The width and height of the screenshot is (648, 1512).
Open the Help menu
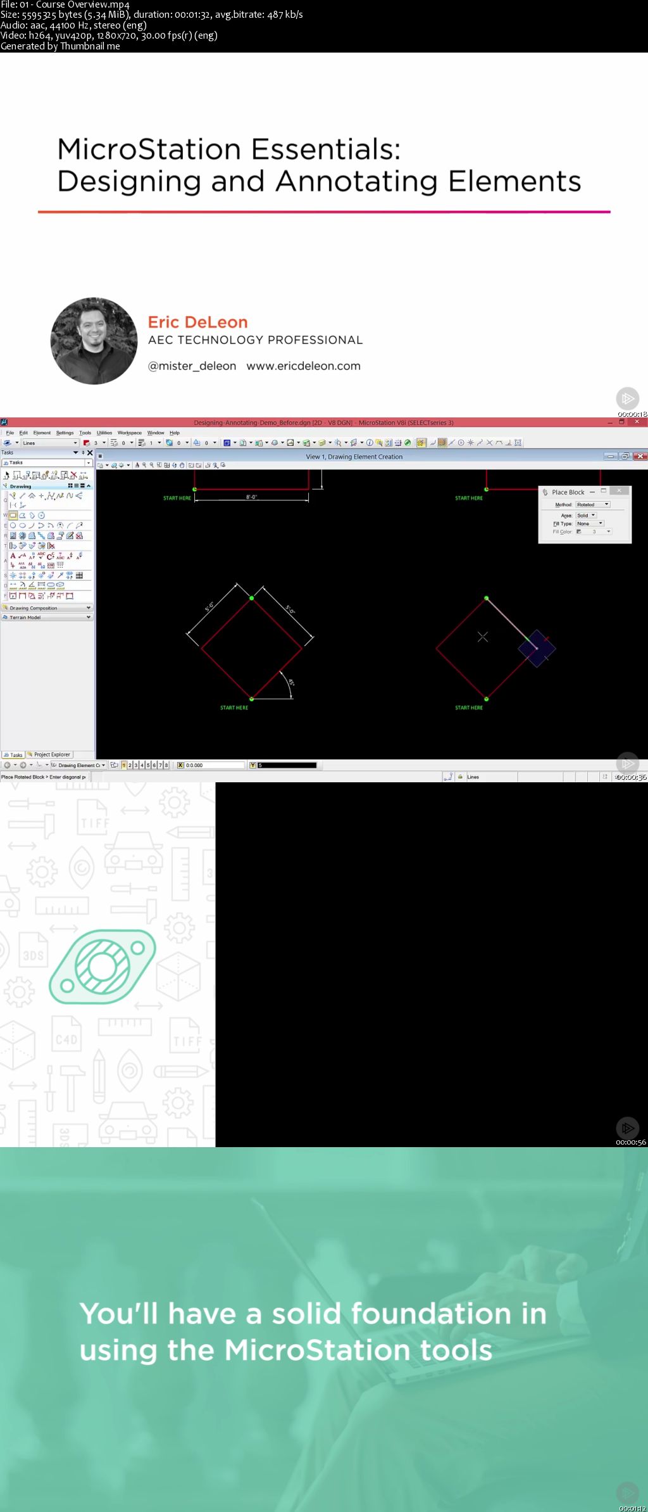[175, 433]
